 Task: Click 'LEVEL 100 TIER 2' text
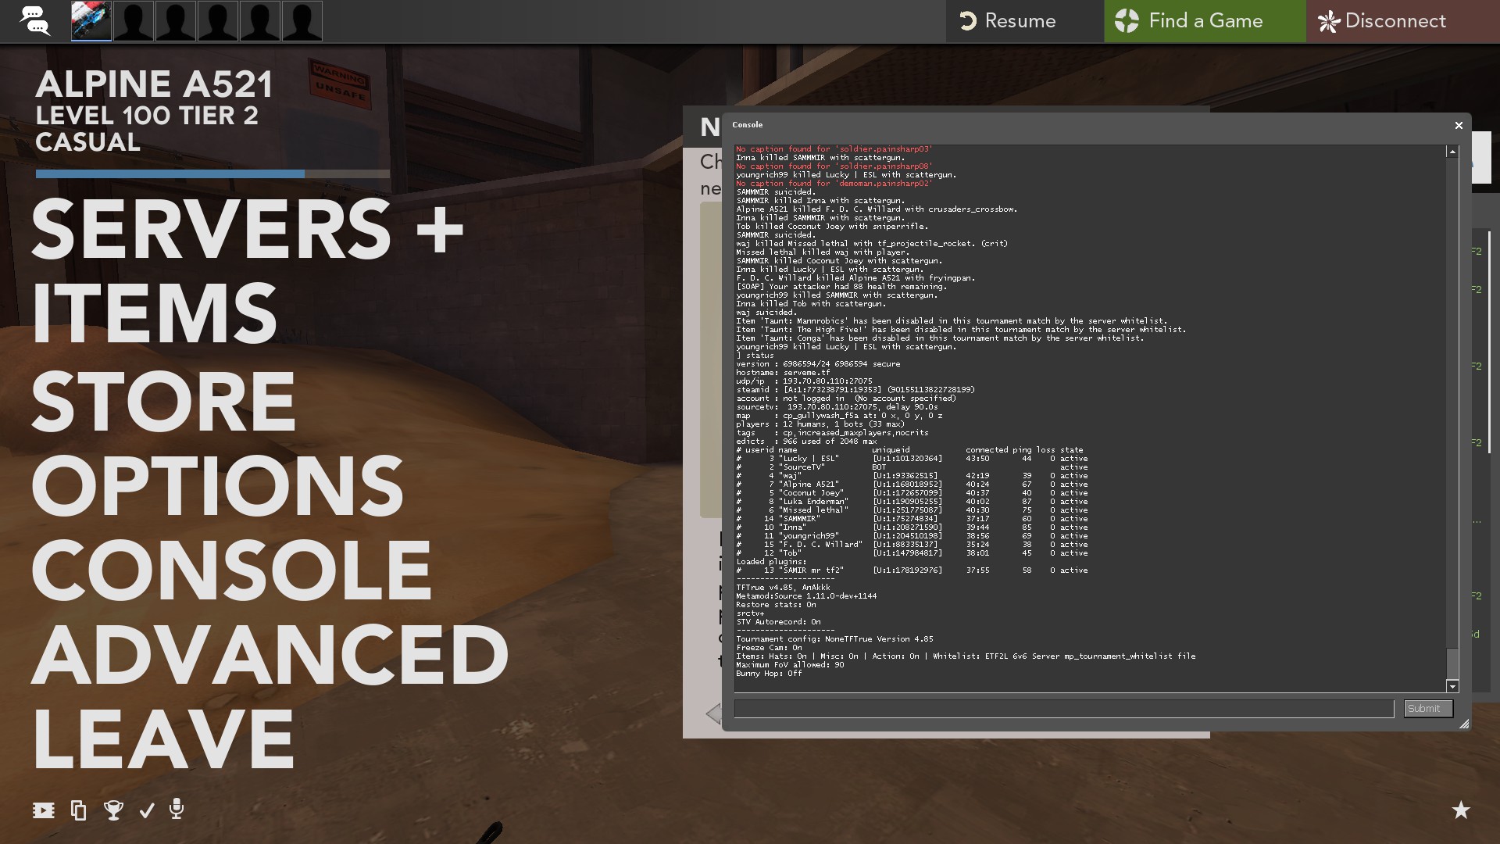click(146, 116)
